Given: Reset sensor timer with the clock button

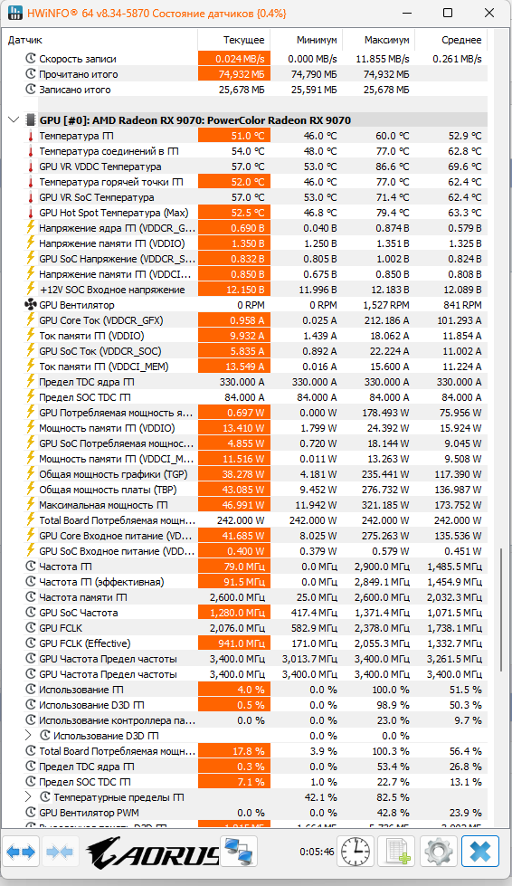Looking at the screenshot, I should coord(356,852).
